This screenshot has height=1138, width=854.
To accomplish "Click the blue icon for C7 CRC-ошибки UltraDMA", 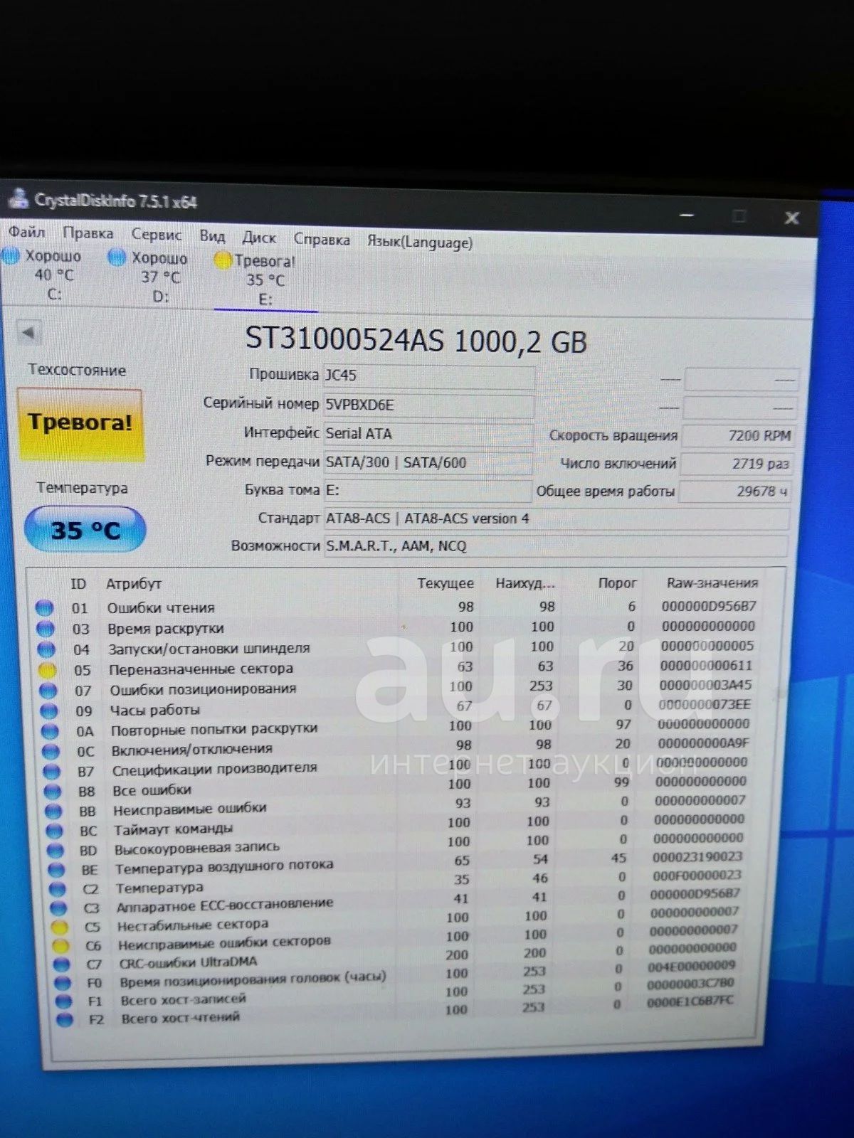I will 62,964.
